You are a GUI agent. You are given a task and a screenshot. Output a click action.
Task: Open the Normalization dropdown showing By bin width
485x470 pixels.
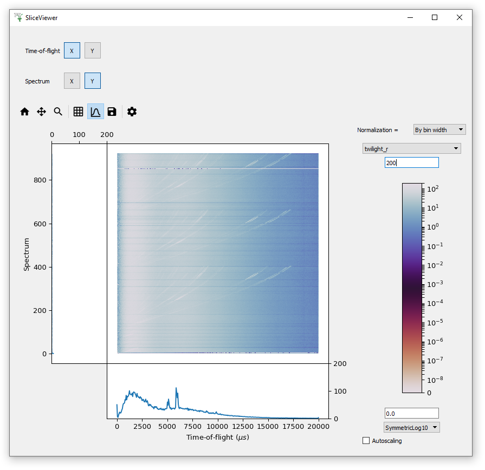pos(439,129)
